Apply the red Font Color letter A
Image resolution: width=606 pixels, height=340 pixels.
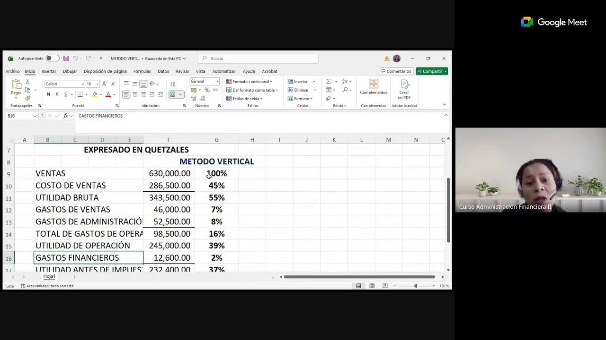108,94
